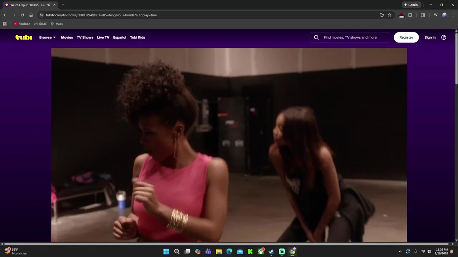
Task: Reload the current page
Action: [x=22, y=15]
